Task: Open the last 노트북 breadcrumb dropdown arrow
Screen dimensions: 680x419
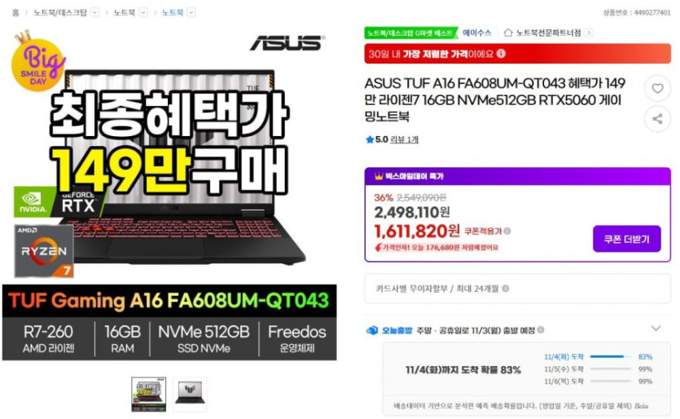Action: pos(191,12)
